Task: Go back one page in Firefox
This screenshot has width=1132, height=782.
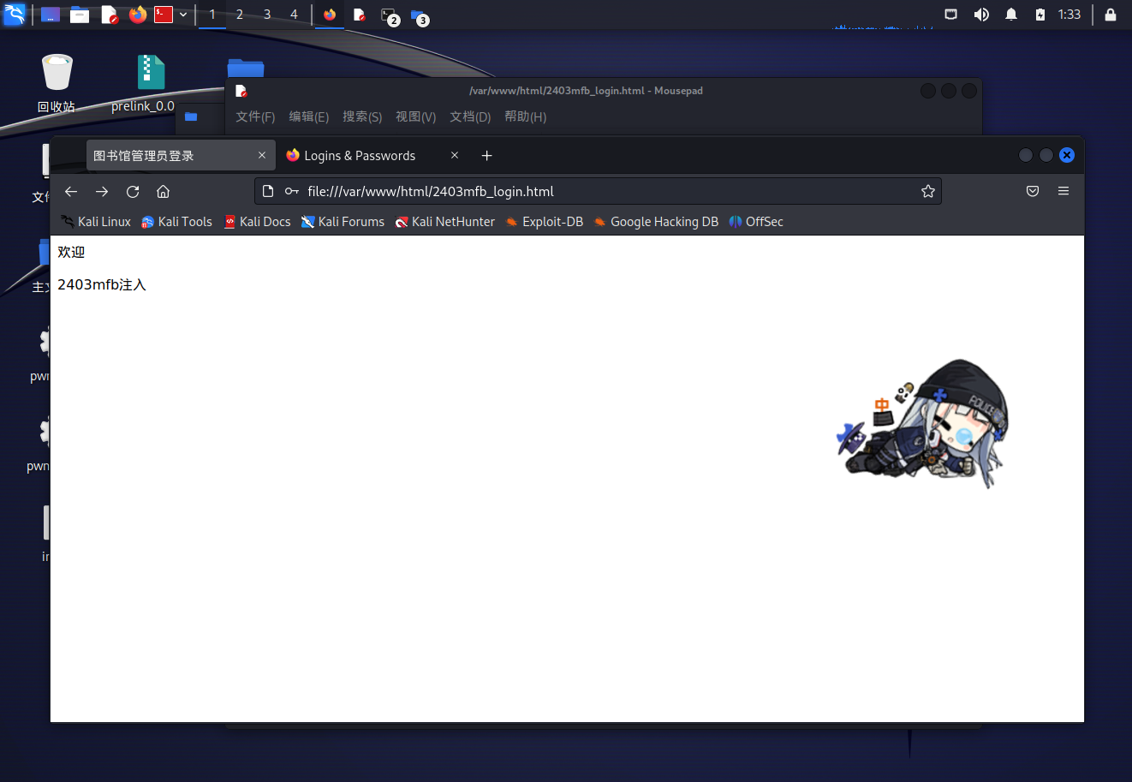Action: coord(71,191)
